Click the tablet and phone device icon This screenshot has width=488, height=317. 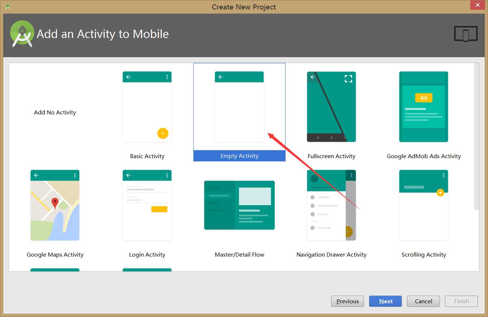466,34
